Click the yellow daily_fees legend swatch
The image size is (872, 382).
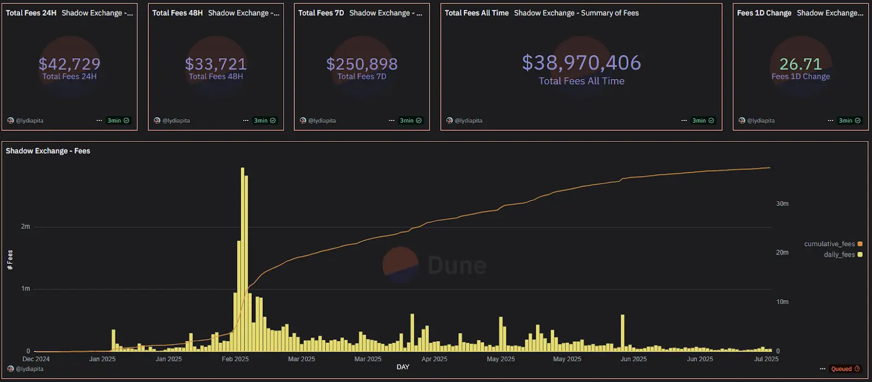(x=860, y=254)
